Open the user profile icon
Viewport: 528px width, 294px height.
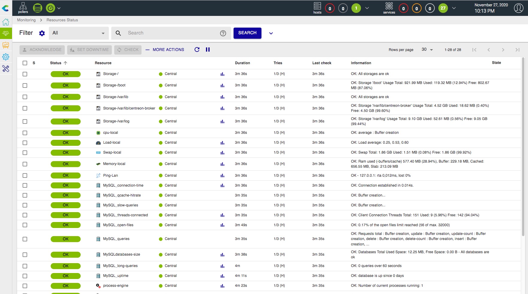[518, 8]
